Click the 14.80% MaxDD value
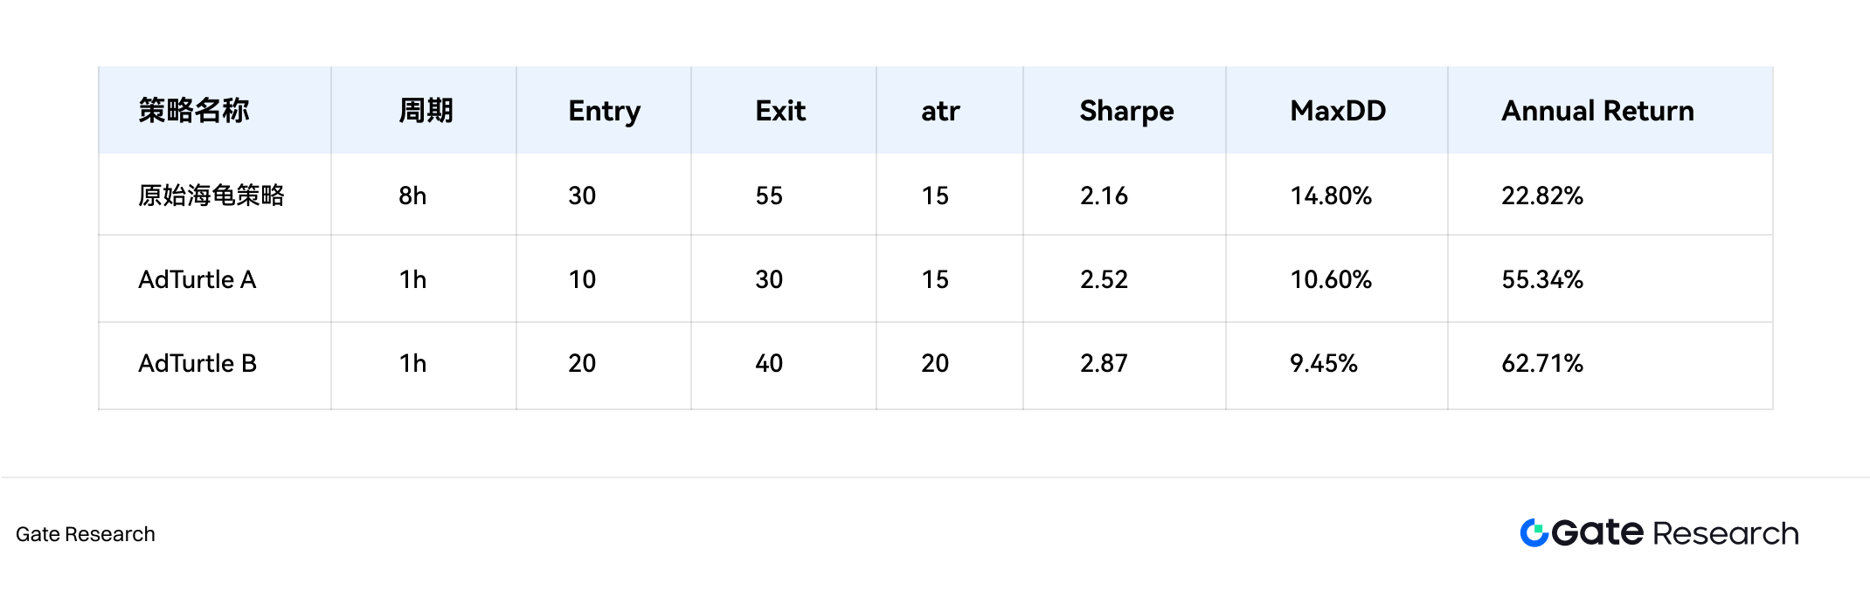This screenshot has height=590, width=1870. tap(1331, 196)
